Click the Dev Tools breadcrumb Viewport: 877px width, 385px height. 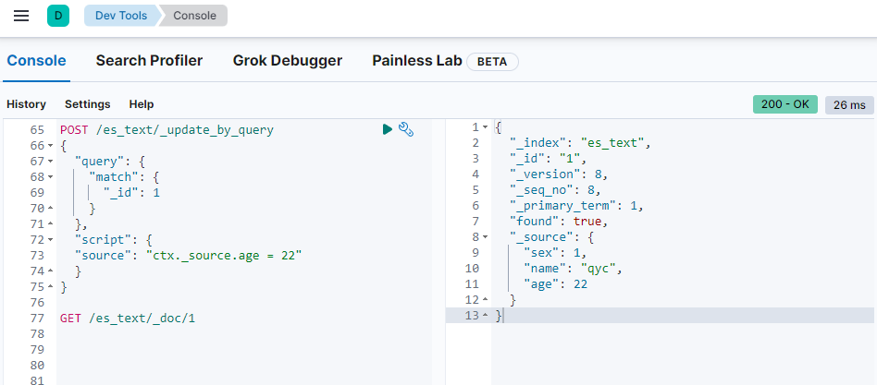(119, 16)
